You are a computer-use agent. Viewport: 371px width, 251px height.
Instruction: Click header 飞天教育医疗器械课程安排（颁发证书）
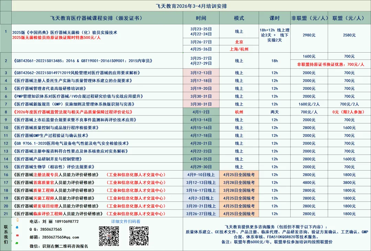[97, 18]
